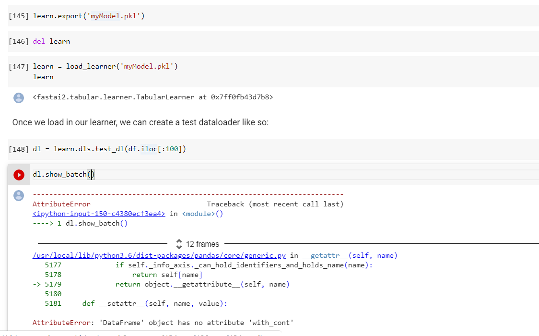Click the TabularLearner output text
Viewport: 539px width, 336px height.
(x=152, y=97)
